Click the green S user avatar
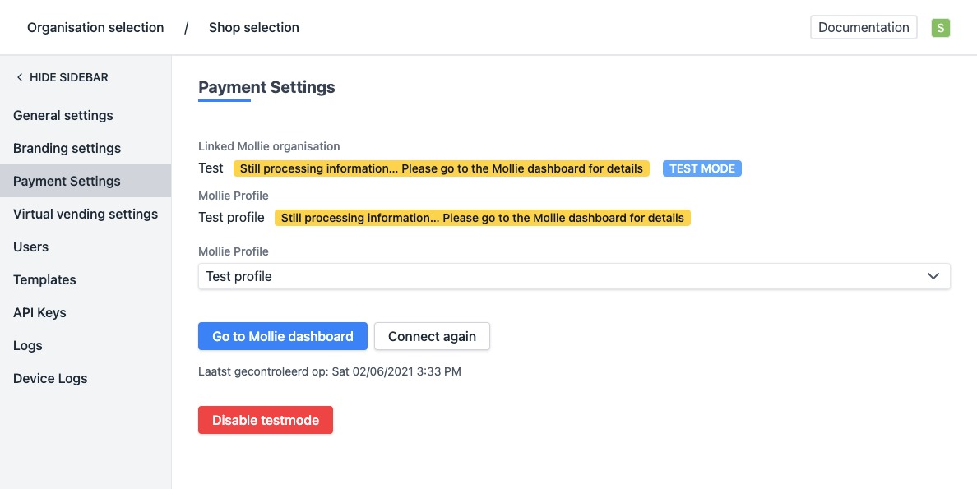The image size is (977, 489). [x=940, y=28]
